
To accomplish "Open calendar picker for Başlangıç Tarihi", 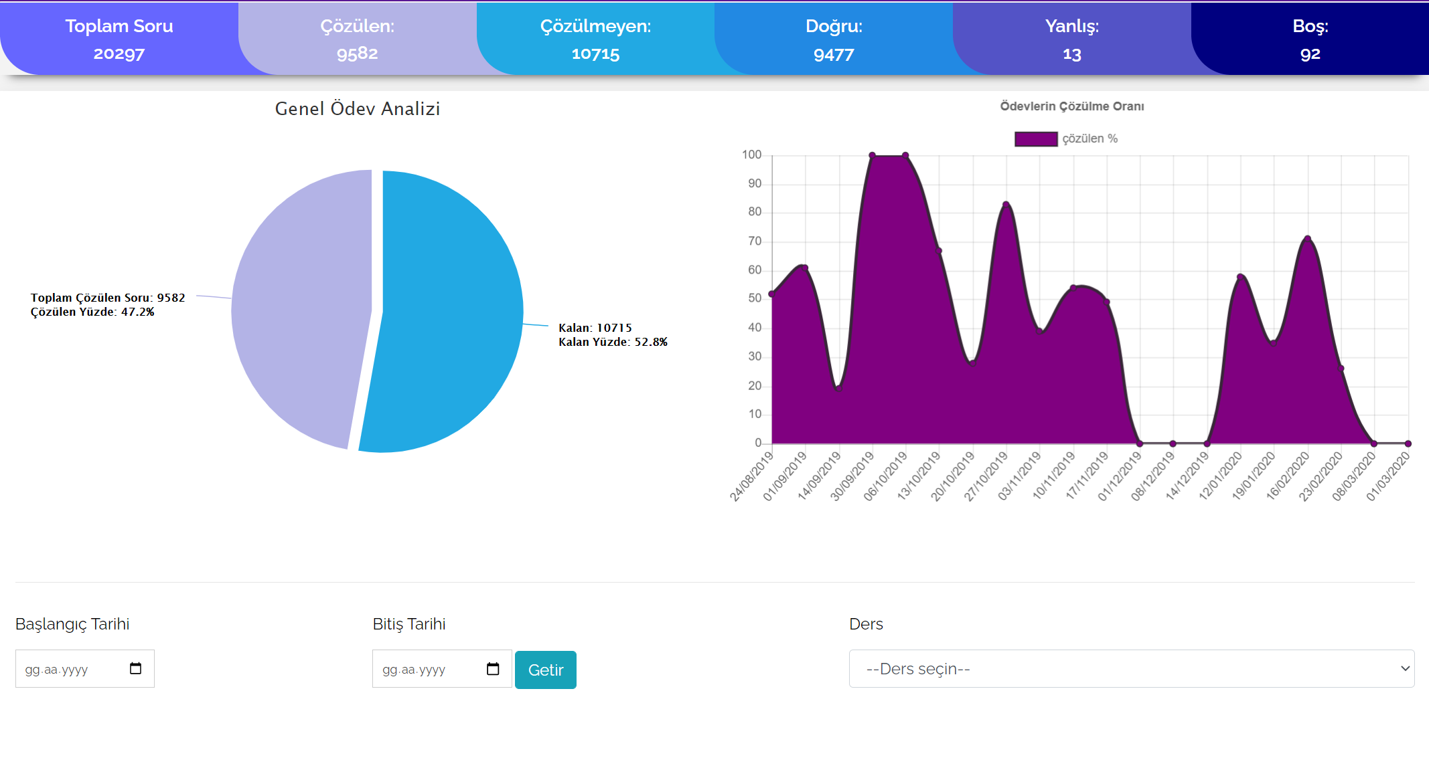I will [135, 668].
